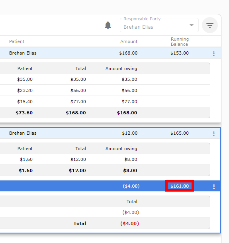Click the $153.00 running balance value

coord(180,53)
